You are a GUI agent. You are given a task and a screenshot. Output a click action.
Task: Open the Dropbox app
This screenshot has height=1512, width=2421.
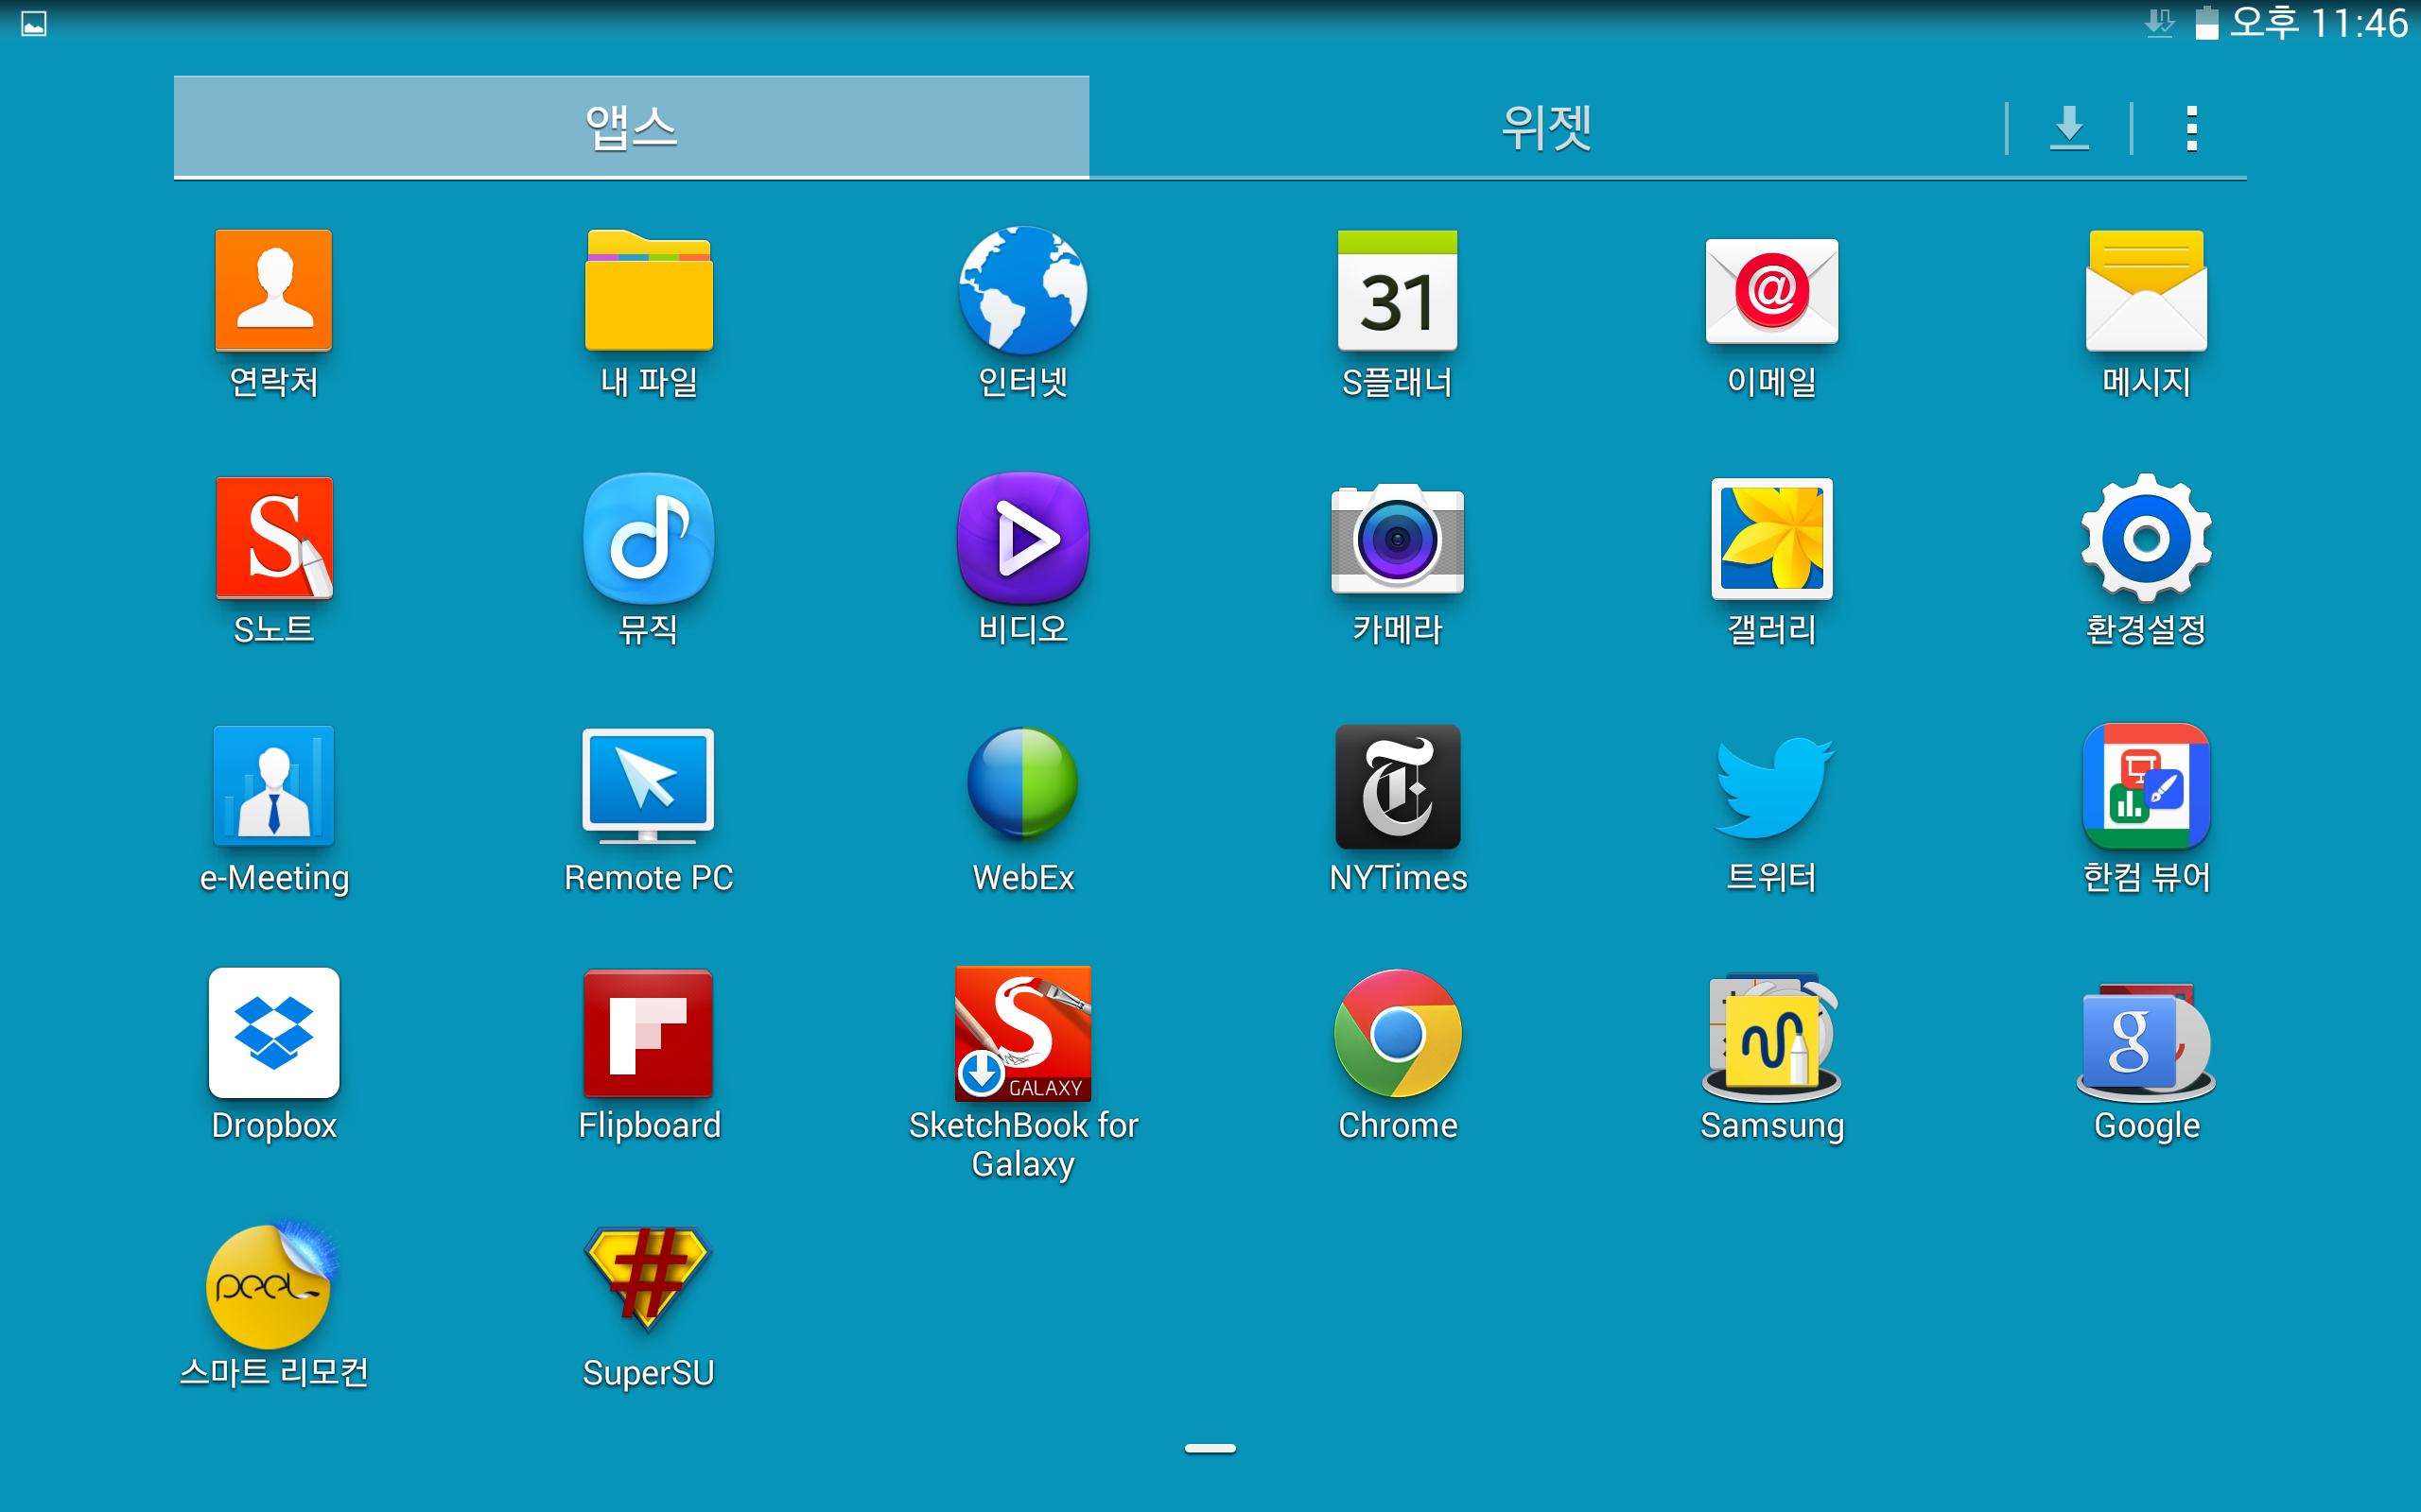[x=273, y=1033]
